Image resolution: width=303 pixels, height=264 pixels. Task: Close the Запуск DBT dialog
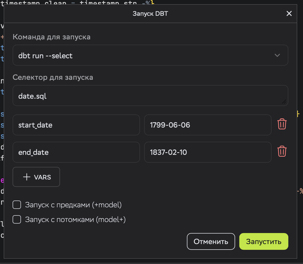point(289,14)
